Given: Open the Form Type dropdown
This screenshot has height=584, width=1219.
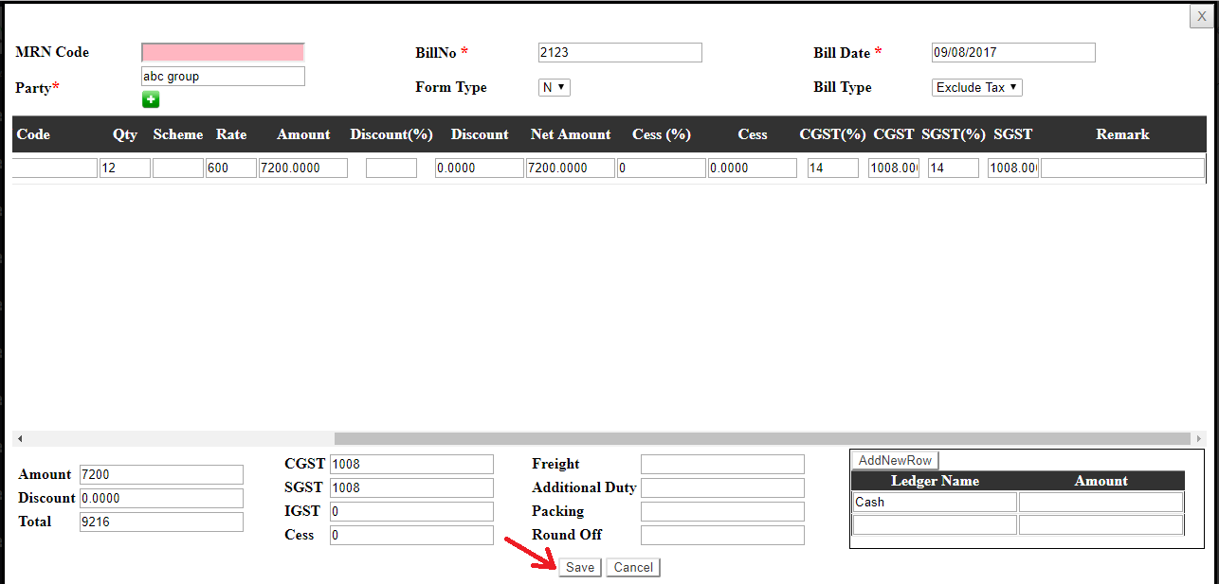Looking at the screenshot, I should tap(554, 87).
